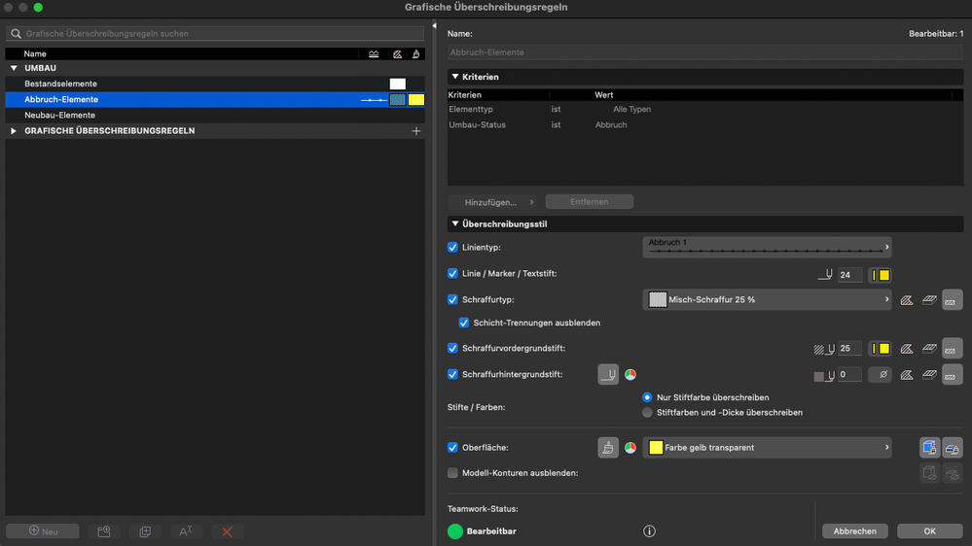Click cover fill icon in Schraffurhintergrundstift row
Viewport: 972px width, 546px height.
tap(929, 374)
